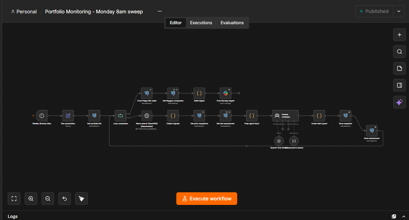Fit the workflow to view
Viewport: 409px width, 220px height.
[x=14, y=199]
